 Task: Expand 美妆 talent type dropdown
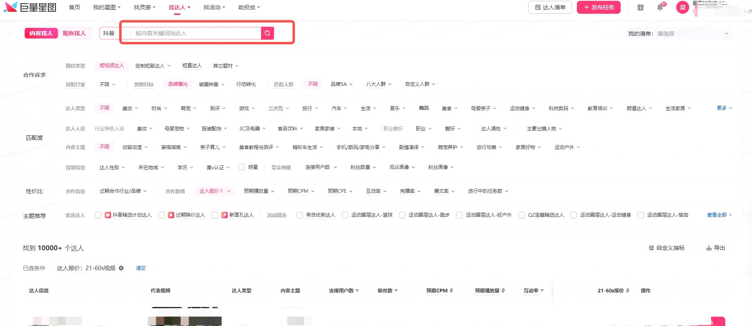click(130, 108)
